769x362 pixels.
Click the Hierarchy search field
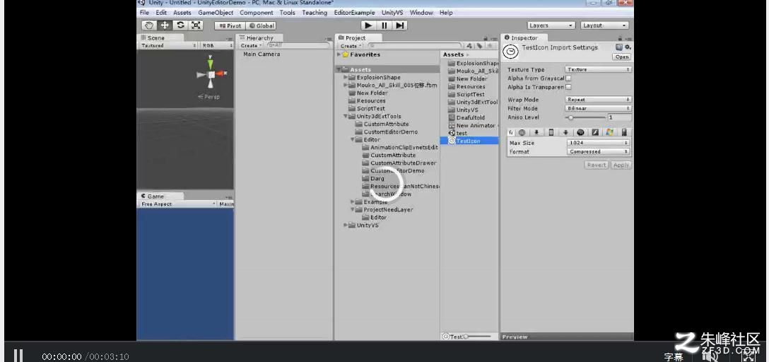298,46
